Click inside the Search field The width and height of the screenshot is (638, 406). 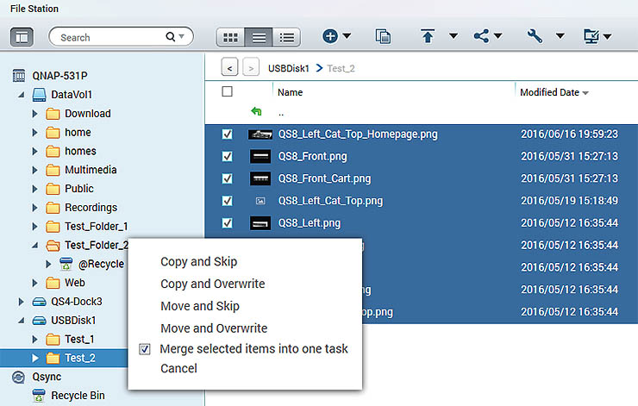tap(108, 37)
